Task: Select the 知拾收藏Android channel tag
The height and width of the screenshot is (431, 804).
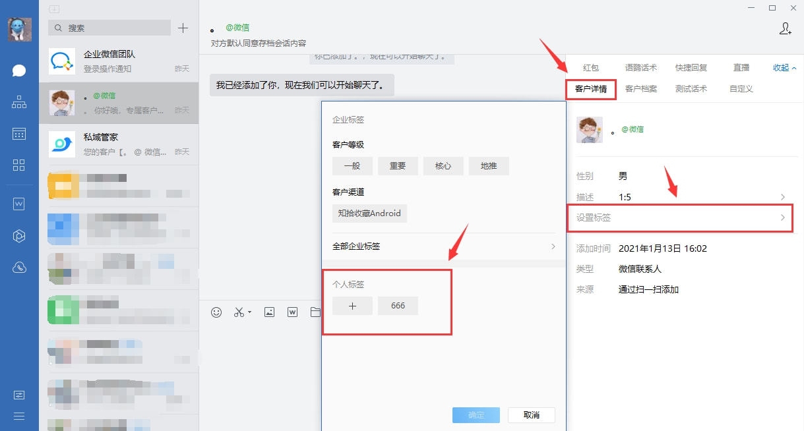Action: [x=369, y=214]
